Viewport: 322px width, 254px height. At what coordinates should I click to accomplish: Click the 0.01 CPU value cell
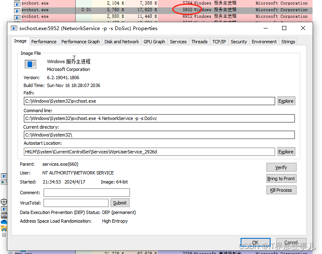(x=86, y=9)
